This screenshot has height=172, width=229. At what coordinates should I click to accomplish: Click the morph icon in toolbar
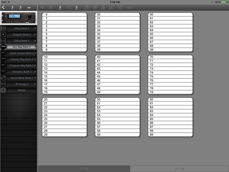click(x=111, y=7)
